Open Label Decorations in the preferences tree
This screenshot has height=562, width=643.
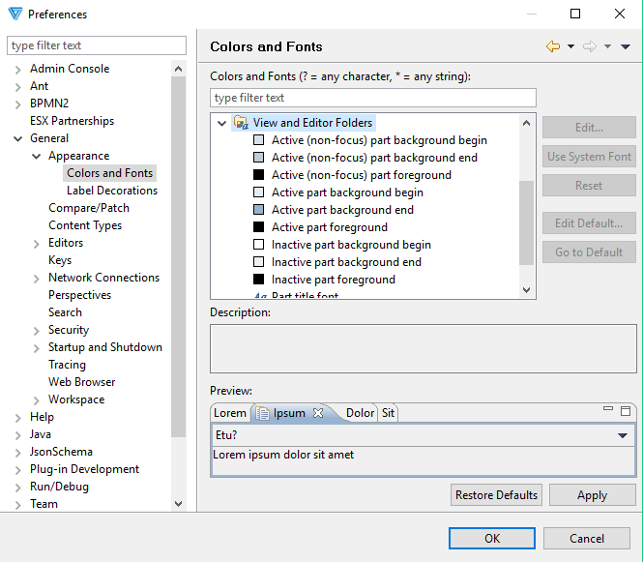pyautogui.click(x=111, y=191)
